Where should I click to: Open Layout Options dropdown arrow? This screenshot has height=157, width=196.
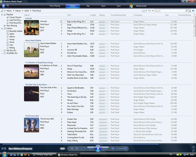[x=146, y=11]
